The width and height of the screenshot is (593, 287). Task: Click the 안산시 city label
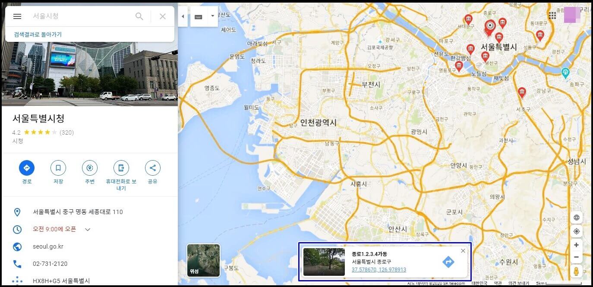397,228
